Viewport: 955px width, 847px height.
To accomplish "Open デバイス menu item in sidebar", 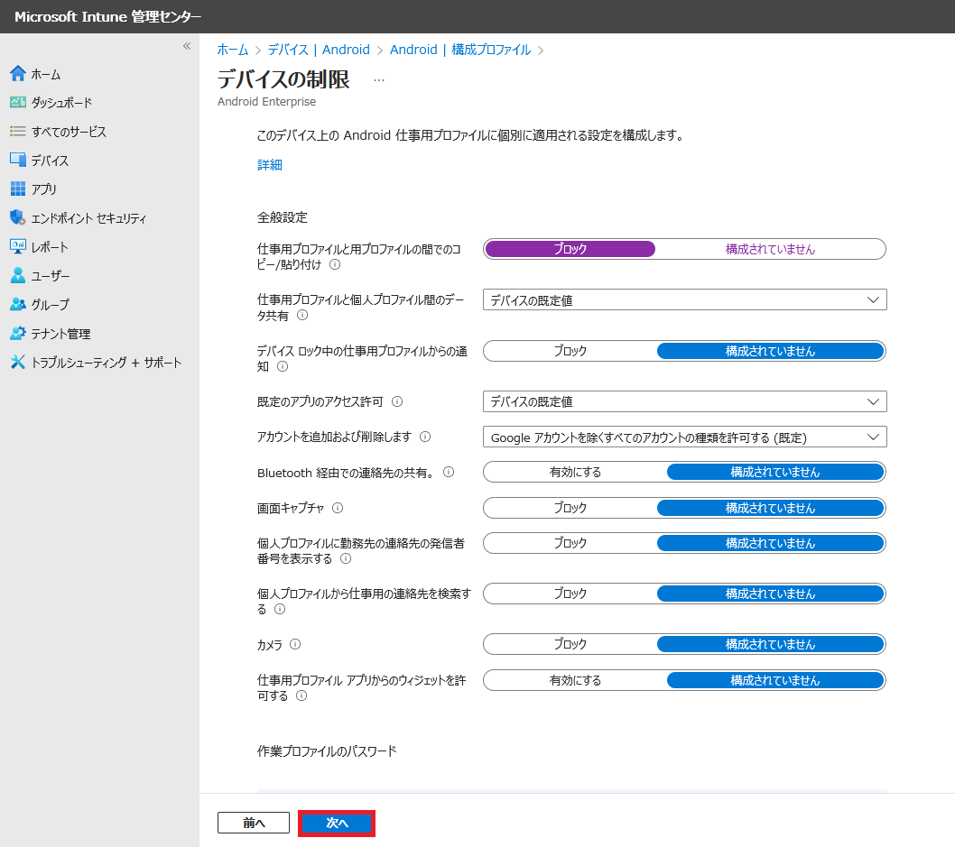I will tap(50, 161).
